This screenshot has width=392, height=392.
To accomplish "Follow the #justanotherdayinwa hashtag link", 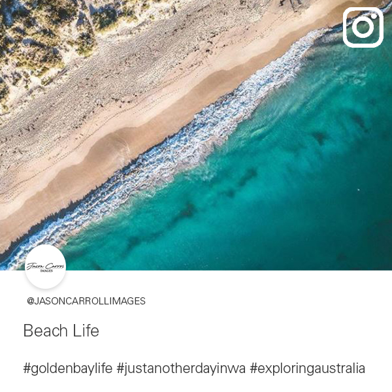I will tap(181, 368).
